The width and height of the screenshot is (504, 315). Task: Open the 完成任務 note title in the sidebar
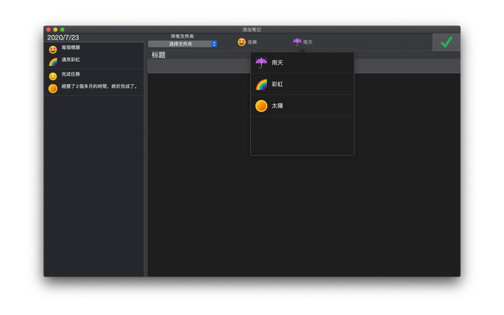71,74
